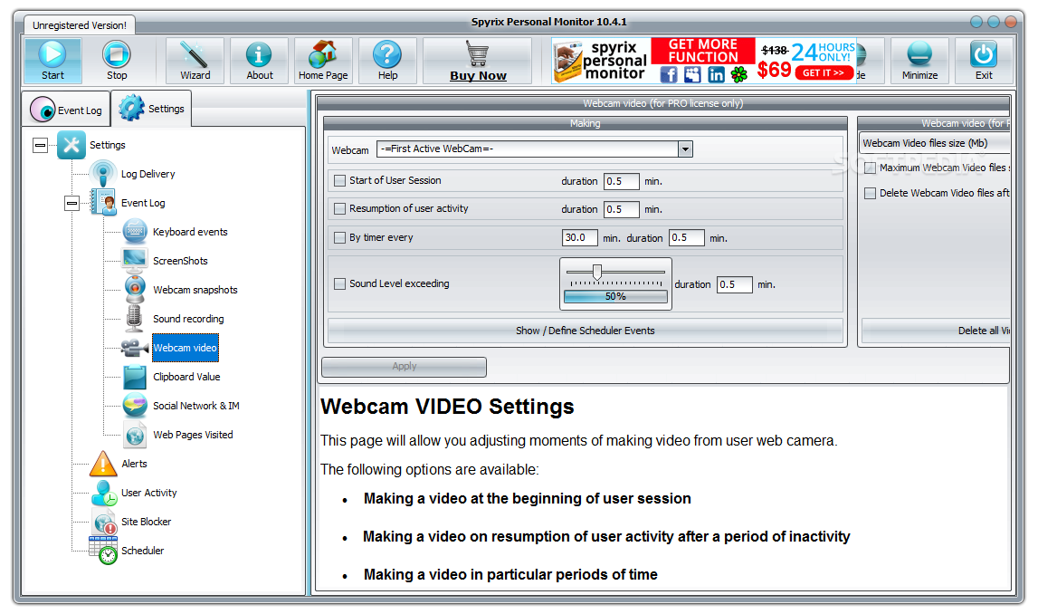This screenshot has height=614, width=1038.
Task: Click the Site Blocker icon
Action: [104, 522]
